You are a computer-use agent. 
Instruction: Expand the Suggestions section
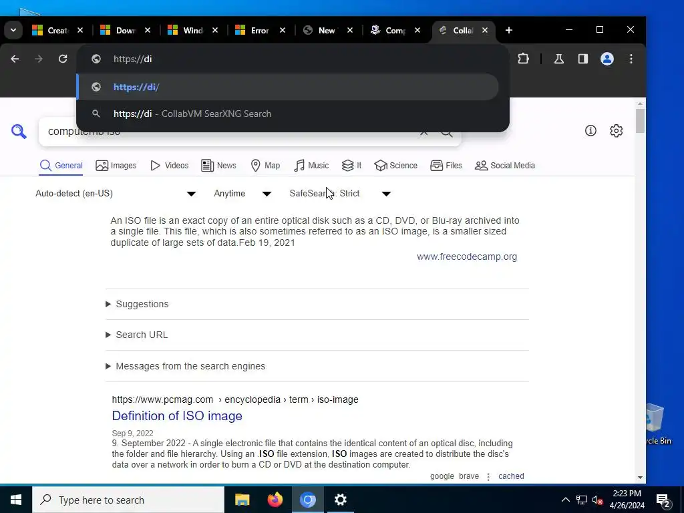(x=138, y=304)
